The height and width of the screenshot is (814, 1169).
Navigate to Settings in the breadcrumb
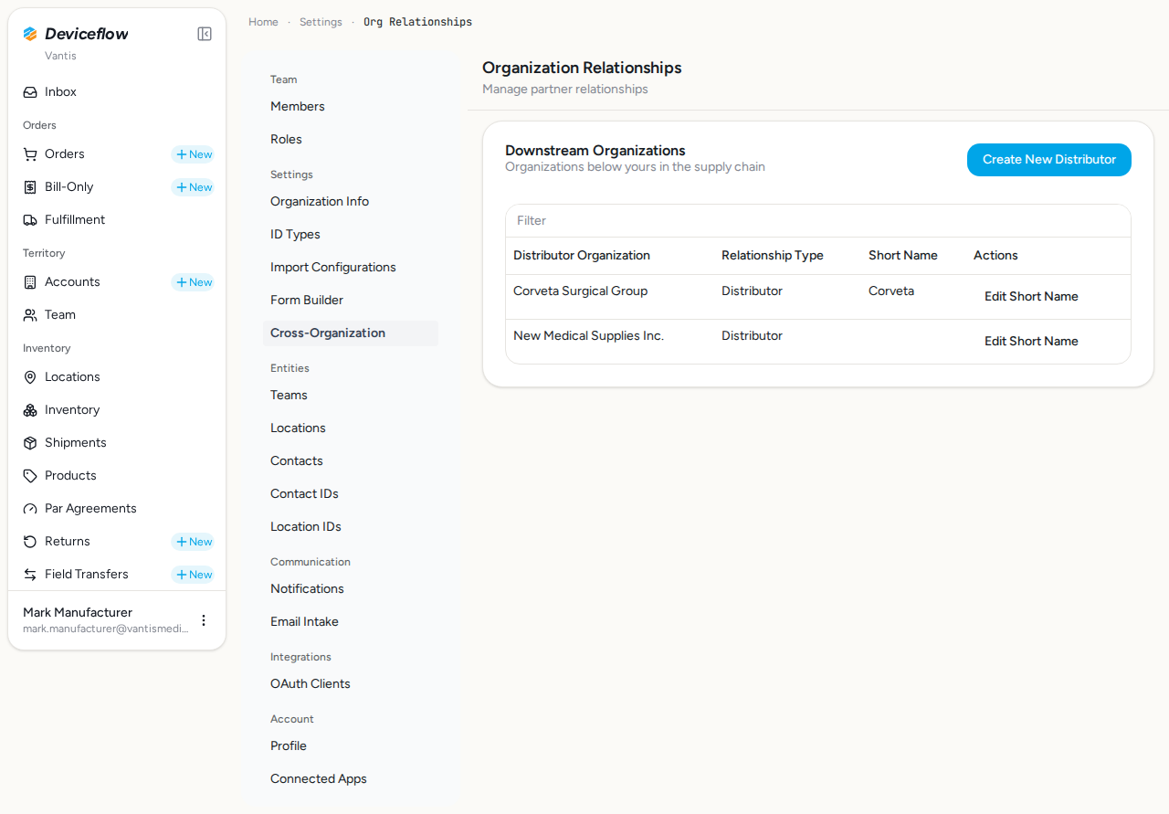pos(321,22)
